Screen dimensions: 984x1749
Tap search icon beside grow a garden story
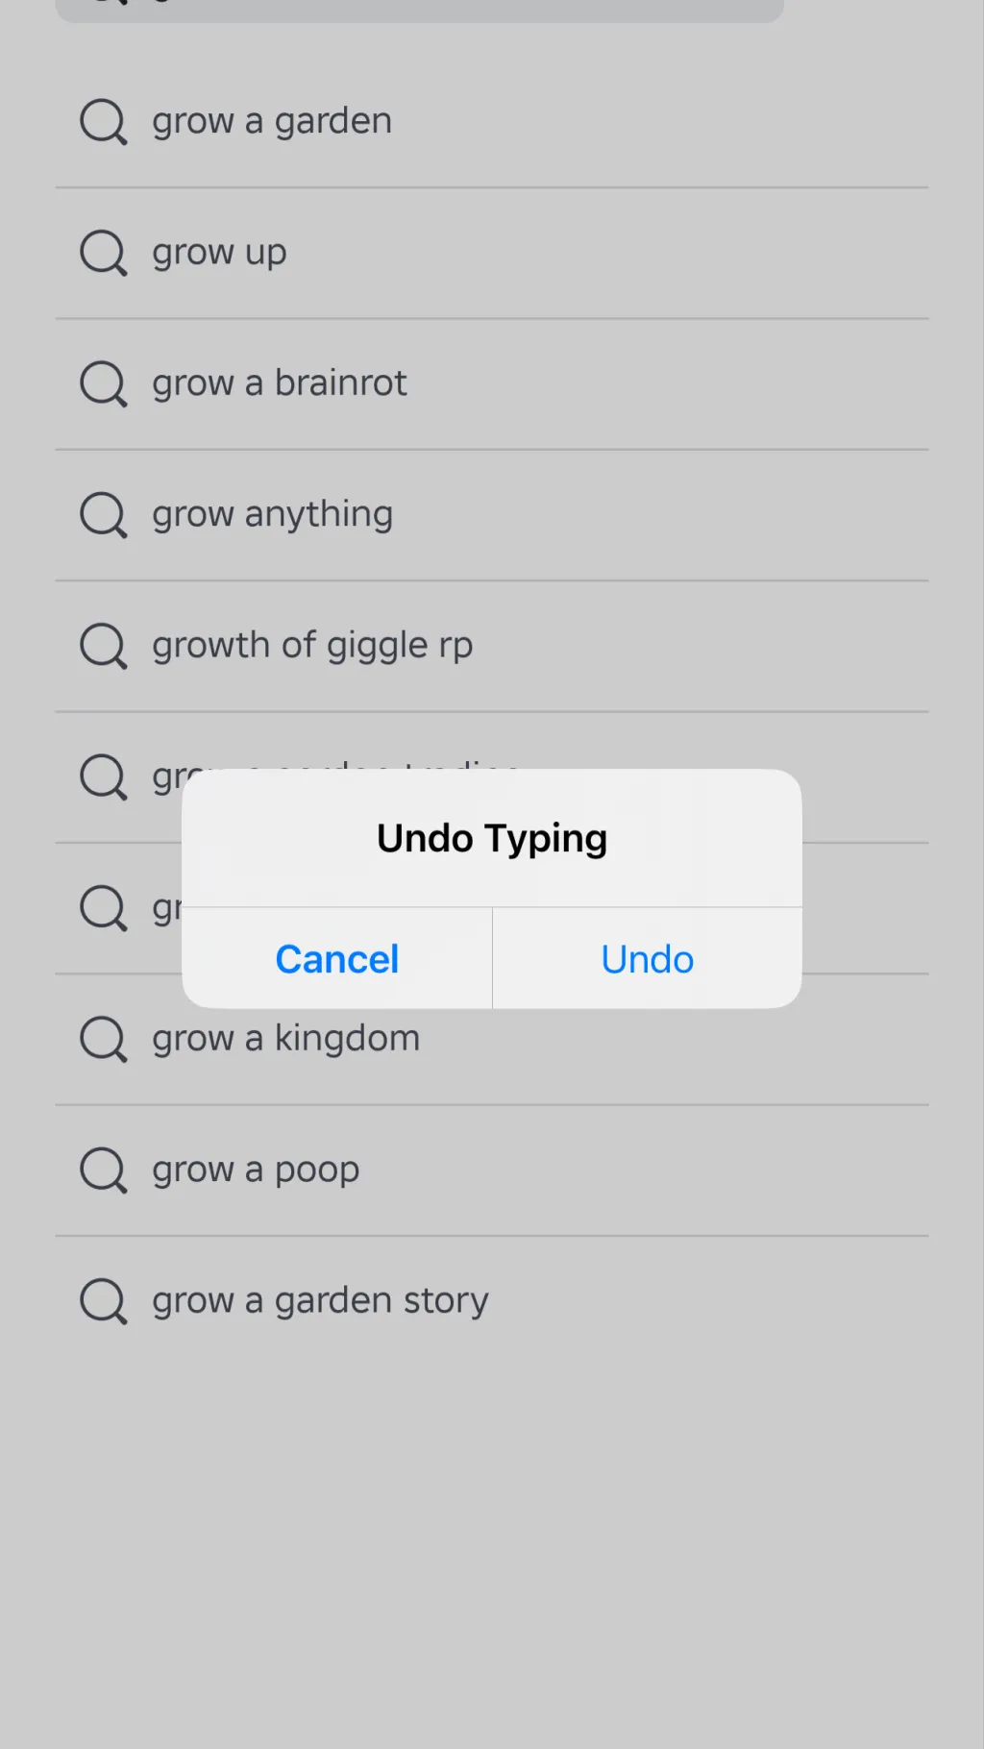pyautogui.click(x=103, y=1301)
